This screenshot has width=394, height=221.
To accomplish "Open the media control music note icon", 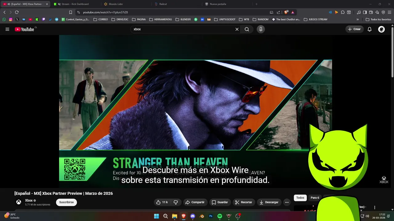I will (359, 12).
